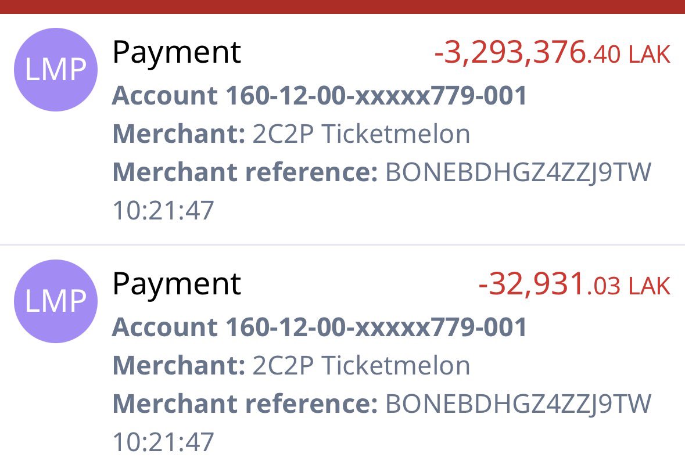Open the Payment title of the first transaction
685x461 pixels.
pos(177,53)
